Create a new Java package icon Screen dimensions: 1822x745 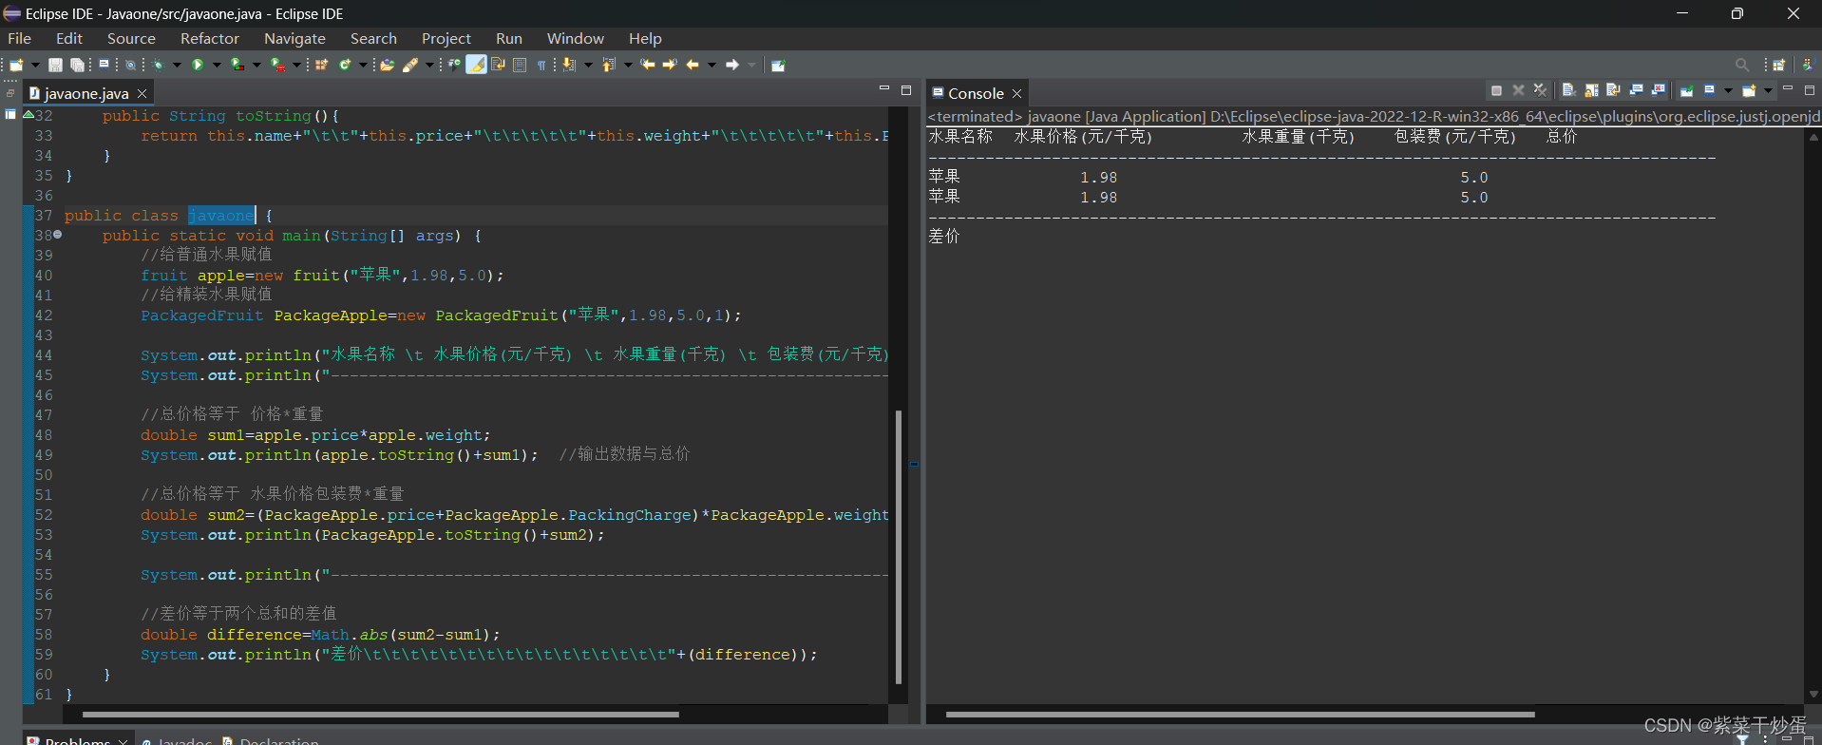coord(321,65)
